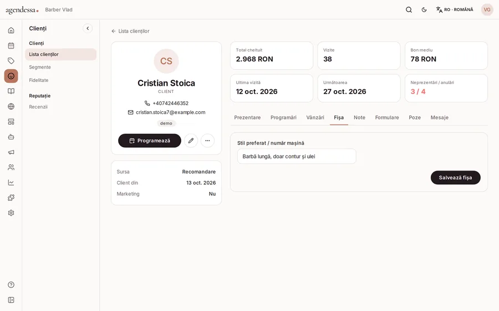Open the calendar icon in sidebar
This screenshot has height=311, width=499.
coord(11,45)
